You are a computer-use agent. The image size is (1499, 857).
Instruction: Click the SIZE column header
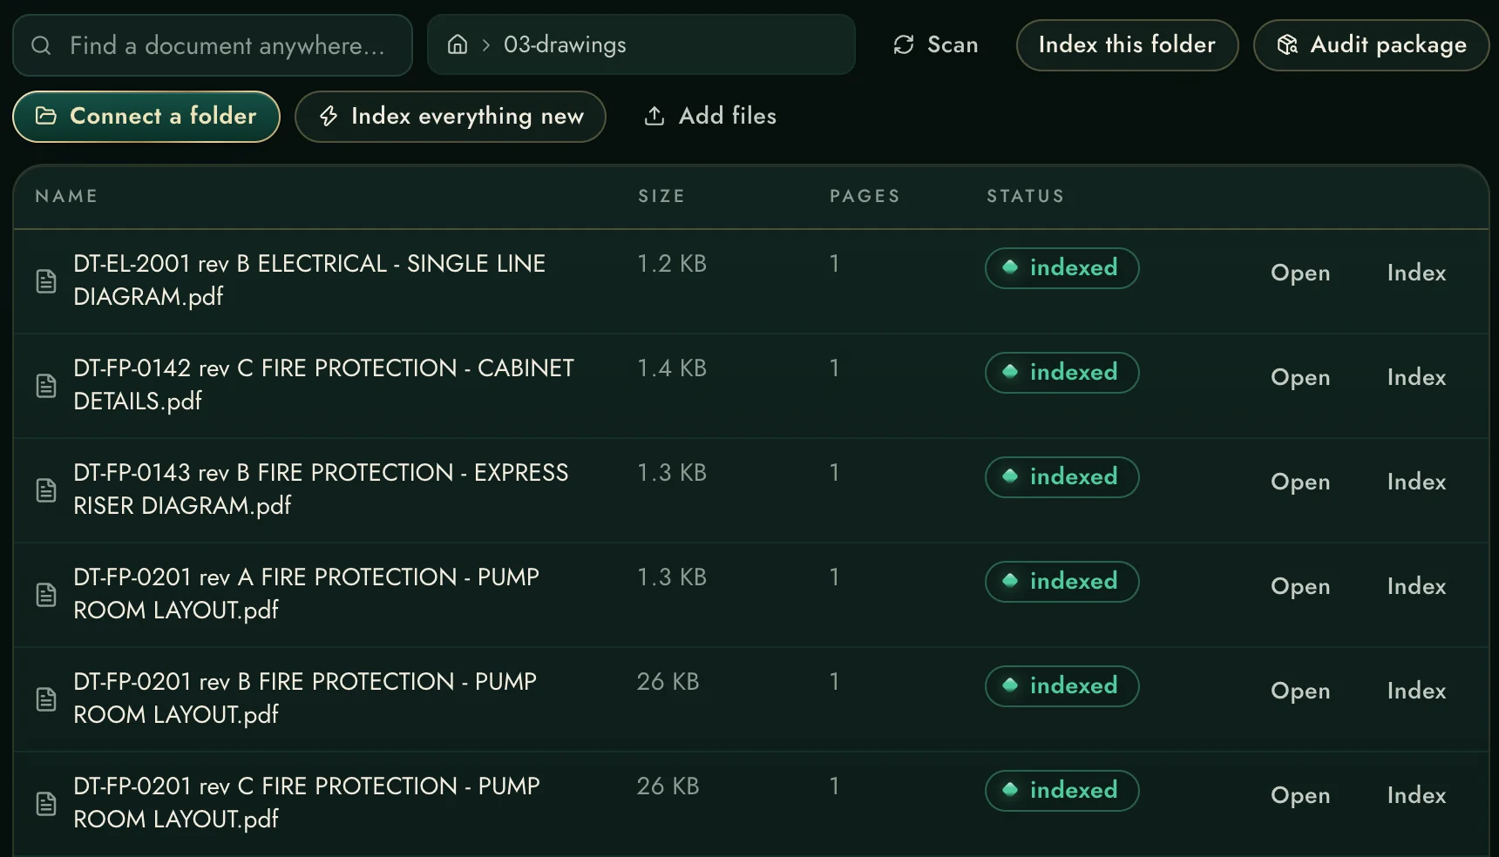(x=661, y=196)
